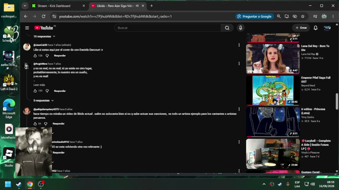Image resolution: width=339 pixels, height=190 pixels.
Task: Select the Microsoft Edge desktop icon
Action: (x=9, y=109)
